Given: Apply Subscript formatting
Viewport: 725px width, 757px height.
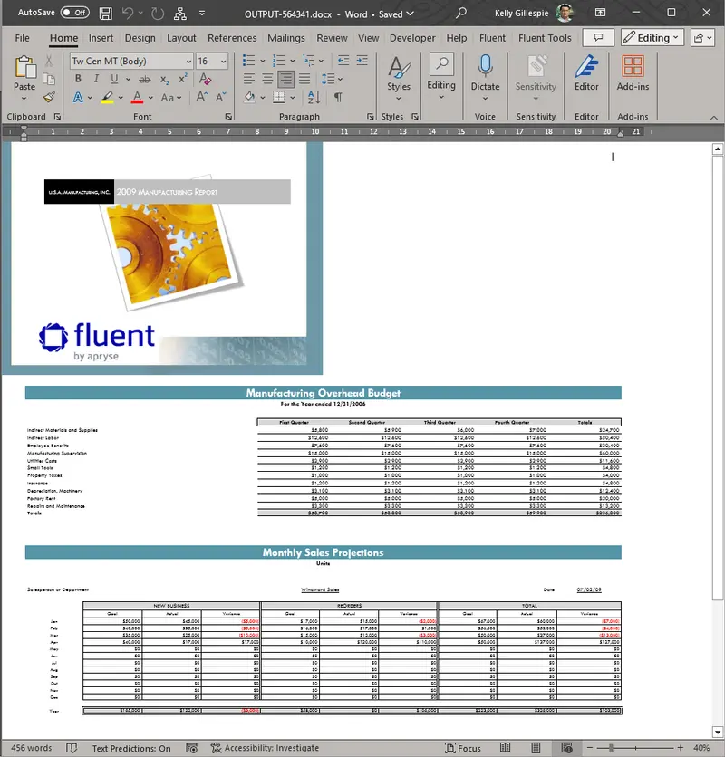Looking at the screenshot, I should tap(165, 79).
